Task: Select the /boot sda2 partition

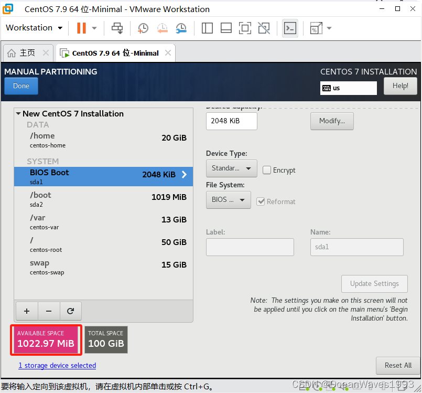Action: click(x=103, y=199)
